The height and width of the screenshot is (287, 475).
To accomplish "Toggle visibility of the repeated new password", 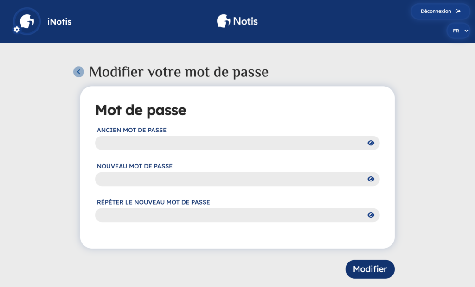I will coord(371,215).
